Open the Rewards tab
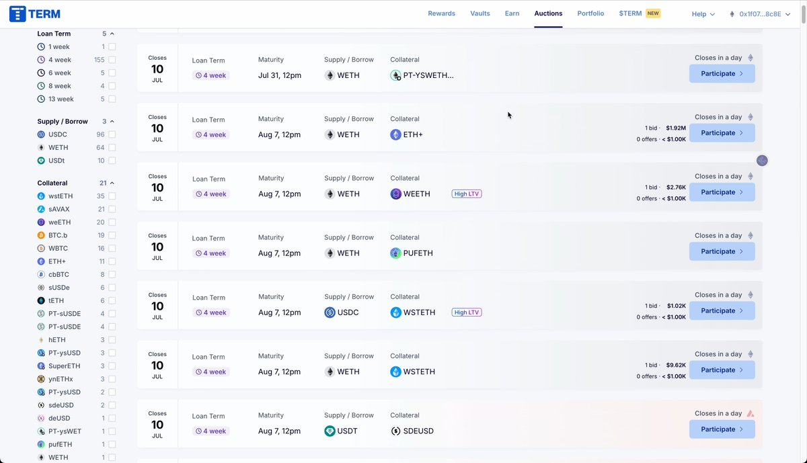Screen dimensions: 807x463 coord(441,13)
